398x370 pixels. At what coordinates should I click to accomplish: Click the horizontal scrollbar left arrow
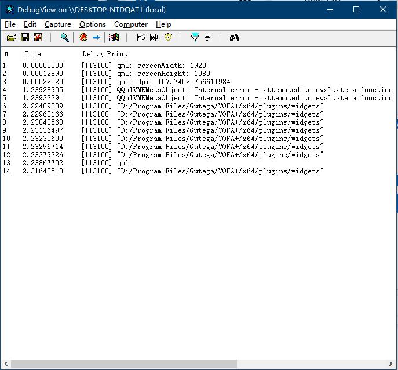[x=6, y=364]
